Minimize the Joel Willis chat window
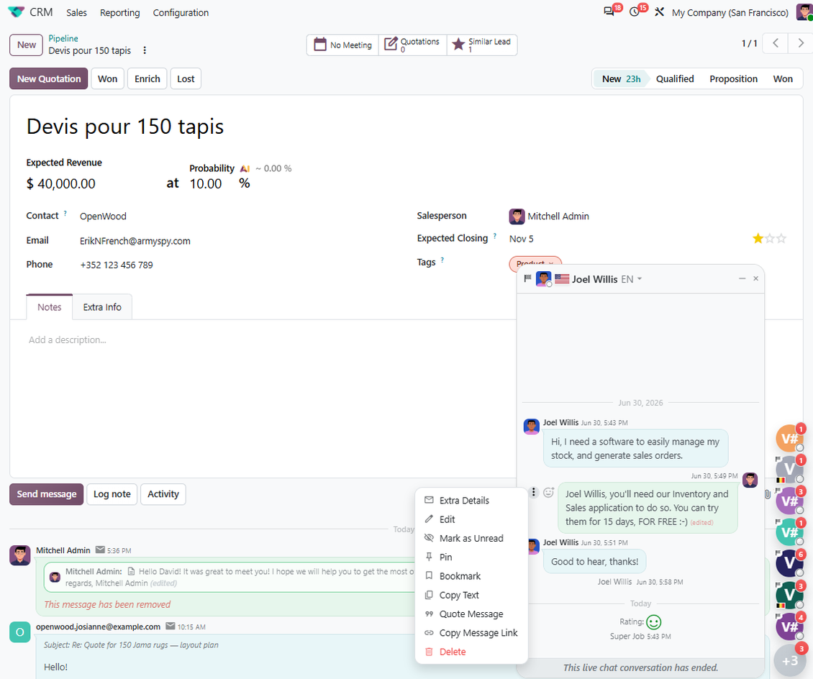Screen dimensions: 813x679 [742, 278]
